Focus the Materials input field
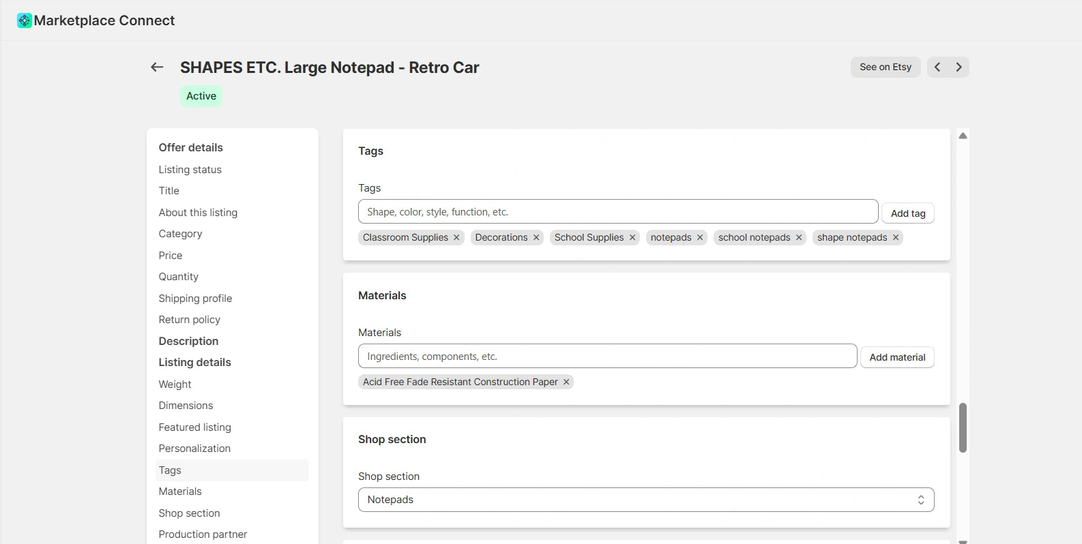Screen dimensions: 1082x544 point(607,356)
